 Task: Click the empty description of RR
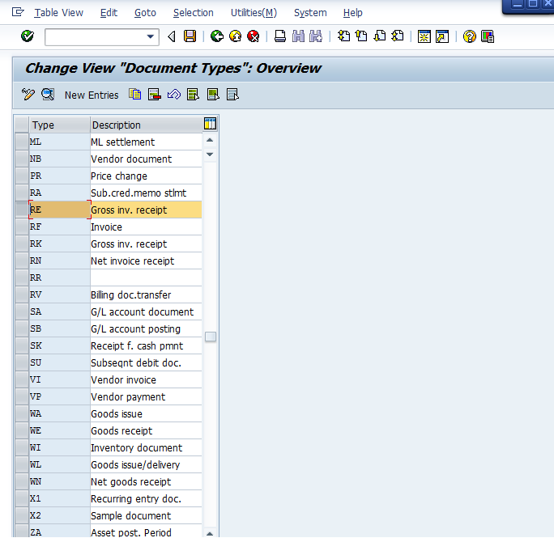pos(146,277)
